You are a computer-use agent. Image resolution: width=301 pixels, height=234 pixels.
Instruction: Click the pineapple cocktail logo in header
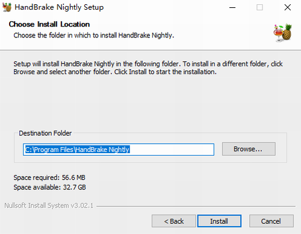pos(283,33)
